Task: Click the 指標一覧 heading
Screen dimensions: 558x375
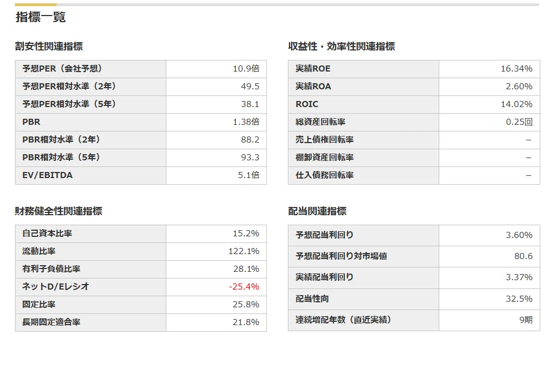Action: [x=40, y=17]
